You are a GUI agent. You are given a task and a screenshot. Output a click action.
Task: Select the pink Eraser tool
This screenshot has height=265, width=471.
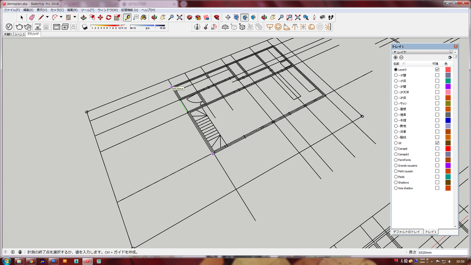coord(32,17)
